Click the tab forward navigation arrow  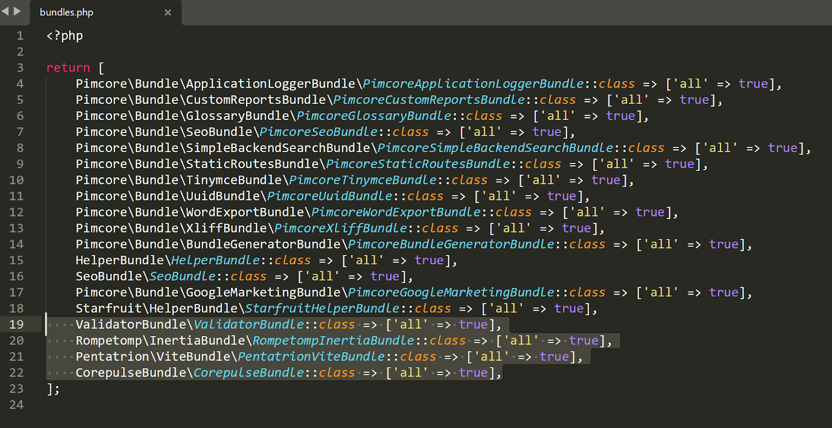tap(17, 11)
